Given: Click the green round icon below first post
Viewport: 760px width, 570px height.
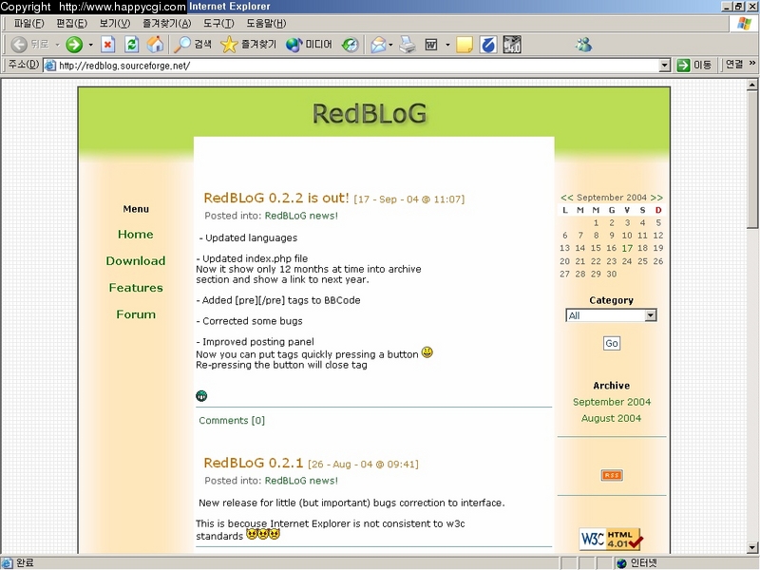Looking at the screenshot, I should [x=201, y=396].
